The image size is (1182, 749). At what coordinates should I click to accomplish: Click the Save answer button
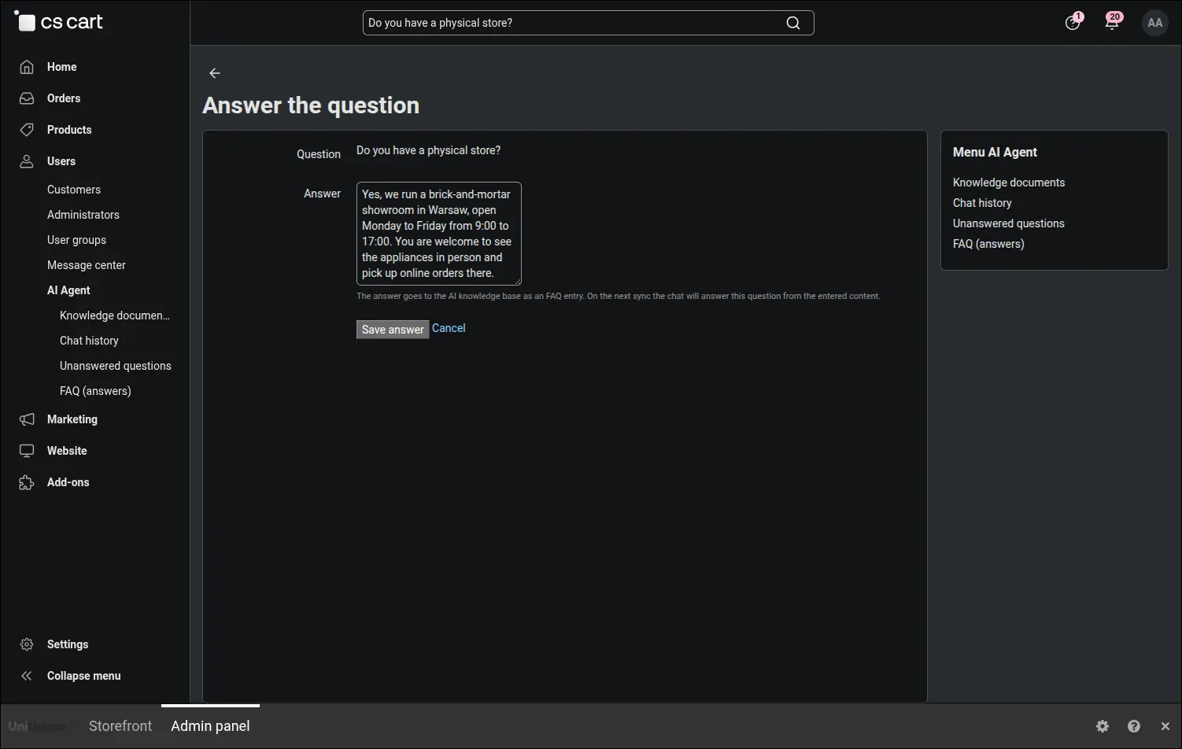[393, 330]
